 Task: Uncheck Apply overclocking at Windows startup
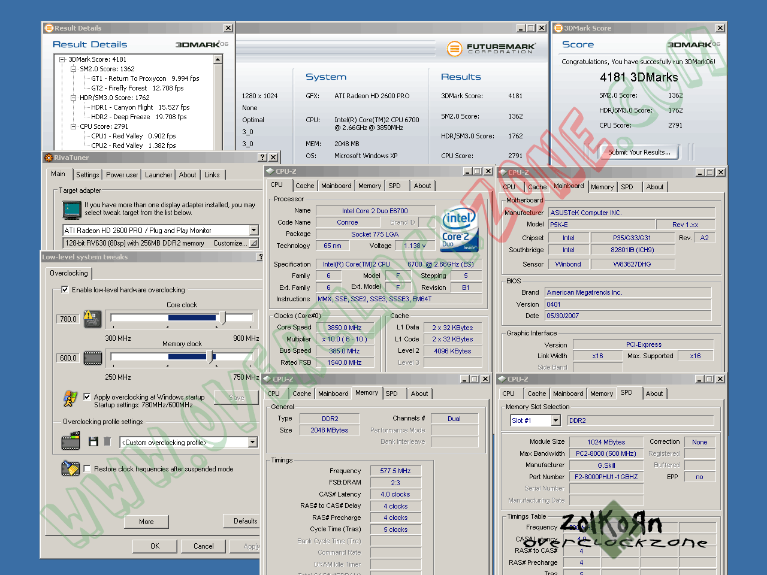87,397
